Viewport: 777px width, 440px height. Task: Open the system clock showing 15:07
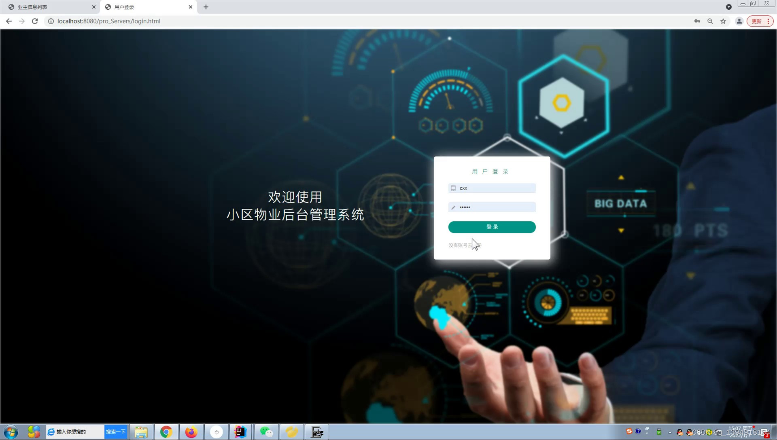[740, 432]
